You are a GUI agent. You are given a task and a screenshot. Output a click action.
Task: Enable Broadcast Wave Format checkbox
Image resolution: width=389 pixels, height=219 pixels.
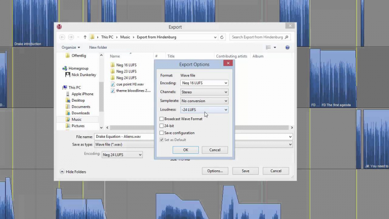point(162,119)
